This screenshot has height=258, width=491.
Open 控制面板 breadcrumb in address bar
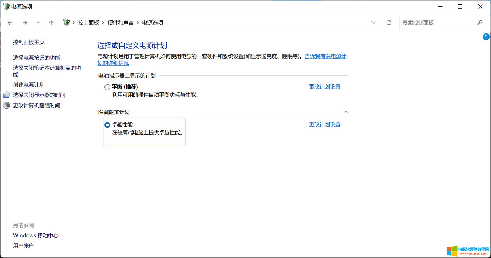click(x=88, y=23)
